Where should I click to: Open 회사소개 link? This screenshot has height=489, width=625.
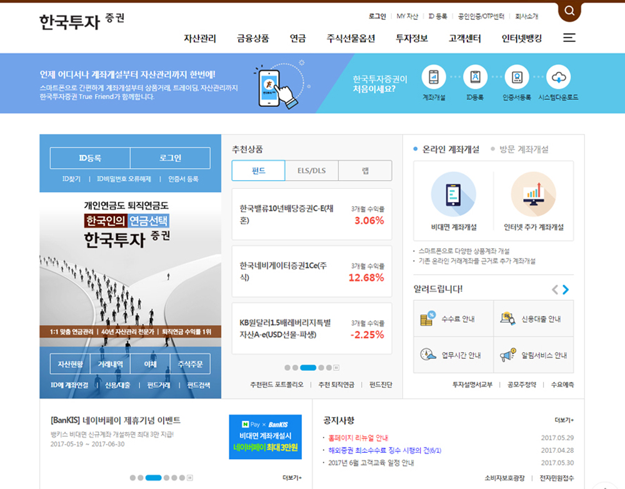tap(526, 16)
